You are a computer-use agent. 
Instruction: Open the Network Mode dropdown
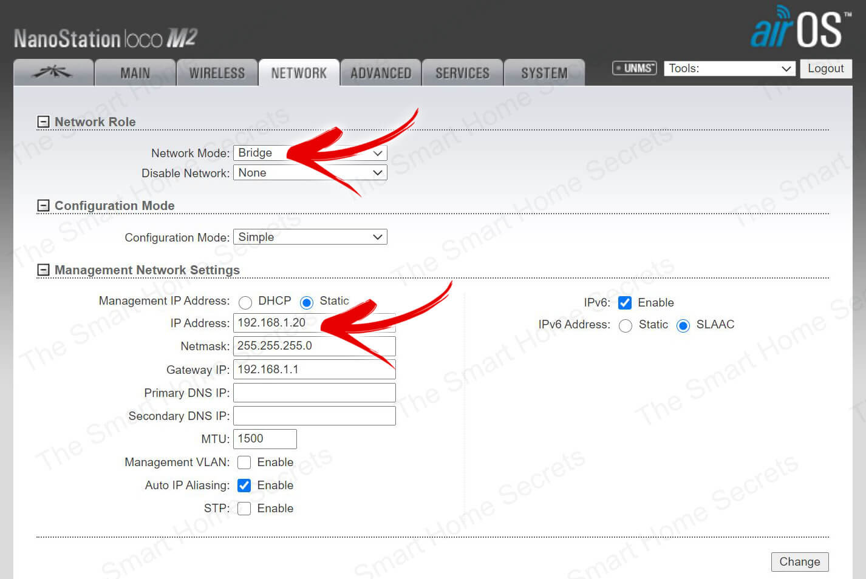310,153
